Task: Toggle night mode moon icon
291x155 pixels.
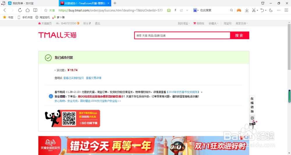Action: (x=271, y=10)
